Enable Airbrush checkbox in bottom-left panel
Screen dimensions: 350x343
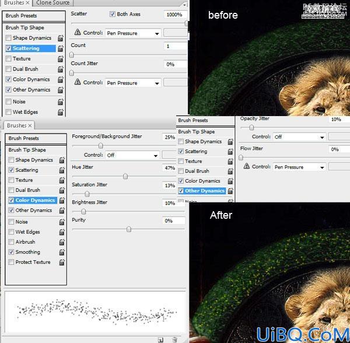point(11,242)
